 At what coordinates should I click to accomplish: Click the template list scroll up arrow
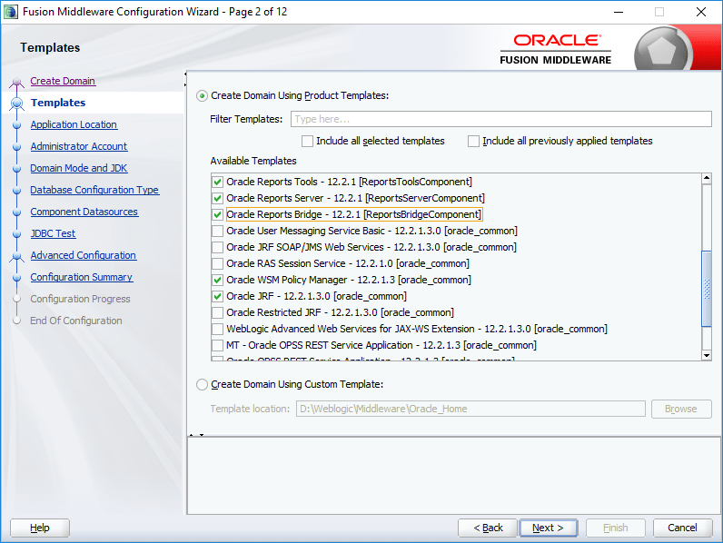click(x=707, y=178)
